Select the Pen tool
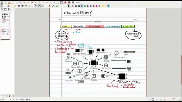 [x=2, y=6]
